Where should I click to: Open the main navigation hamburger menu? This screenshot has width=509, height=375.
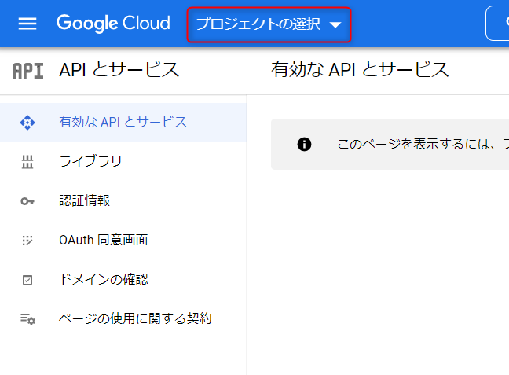[27, 24]
